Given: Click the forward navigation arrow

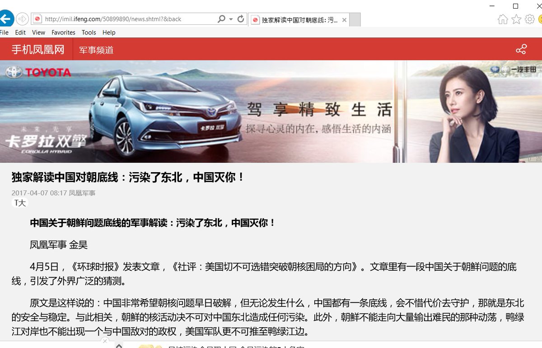Looking at the screenshot, I should [22, 19].
